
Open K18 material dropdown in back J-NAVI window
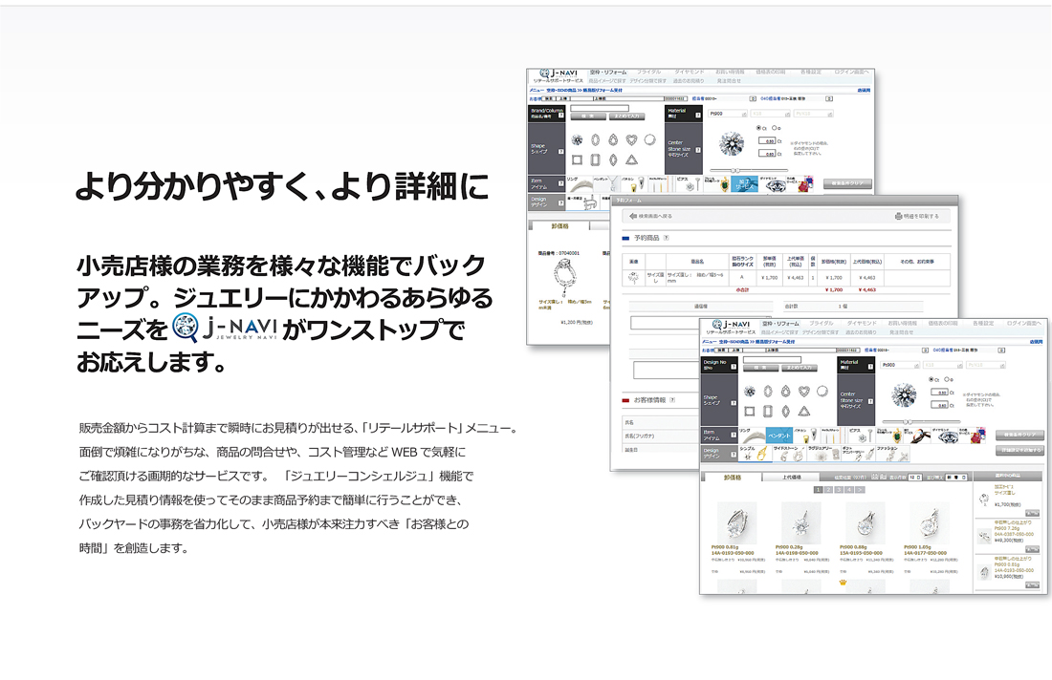pos(770,114)
